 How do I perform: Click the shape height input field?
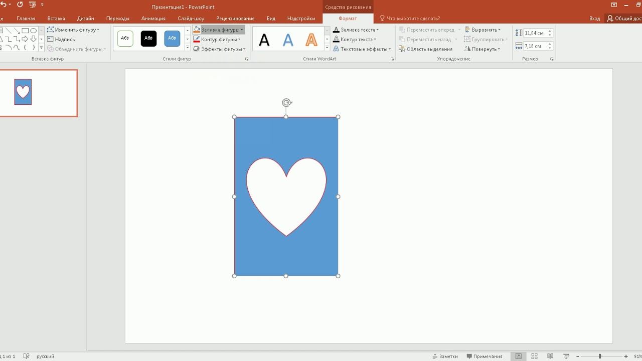[534, 33]
